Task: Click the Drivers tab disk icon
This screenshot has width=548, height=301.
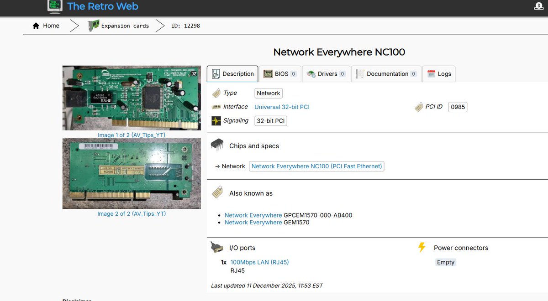Action: click(311, 74)
